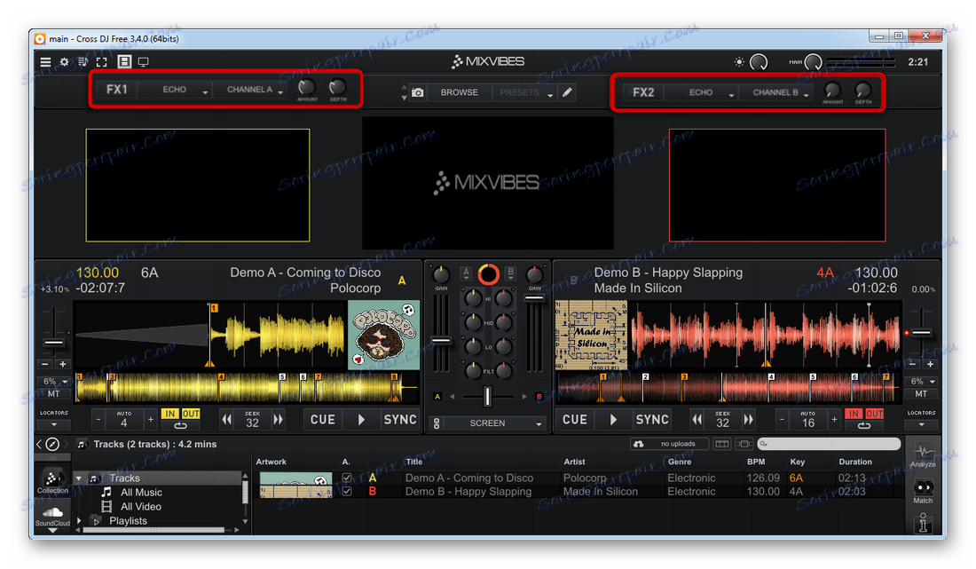Expand the Playlists tree node
The width and height of the screenshot is (976, 569).
[x=80, y=521]
